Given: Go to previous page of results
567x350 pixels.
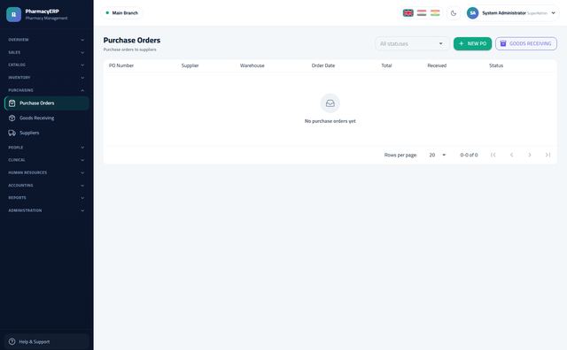Looking at the screenshot, I should [x=511, y=155].
